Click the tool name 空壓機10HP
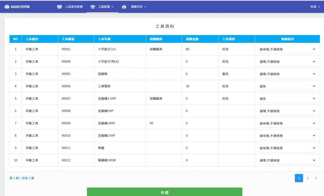The height and width of the screenshot is (196, 324). coord(107,124)
